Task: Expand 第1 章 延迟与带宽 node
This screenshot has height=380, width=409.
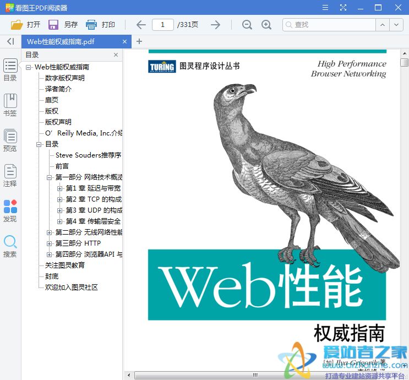Action: coord(59,188)
